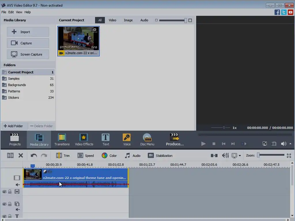
Task: Select the Video filter tab
Action: pyautogui.click(x=112, y=20)
